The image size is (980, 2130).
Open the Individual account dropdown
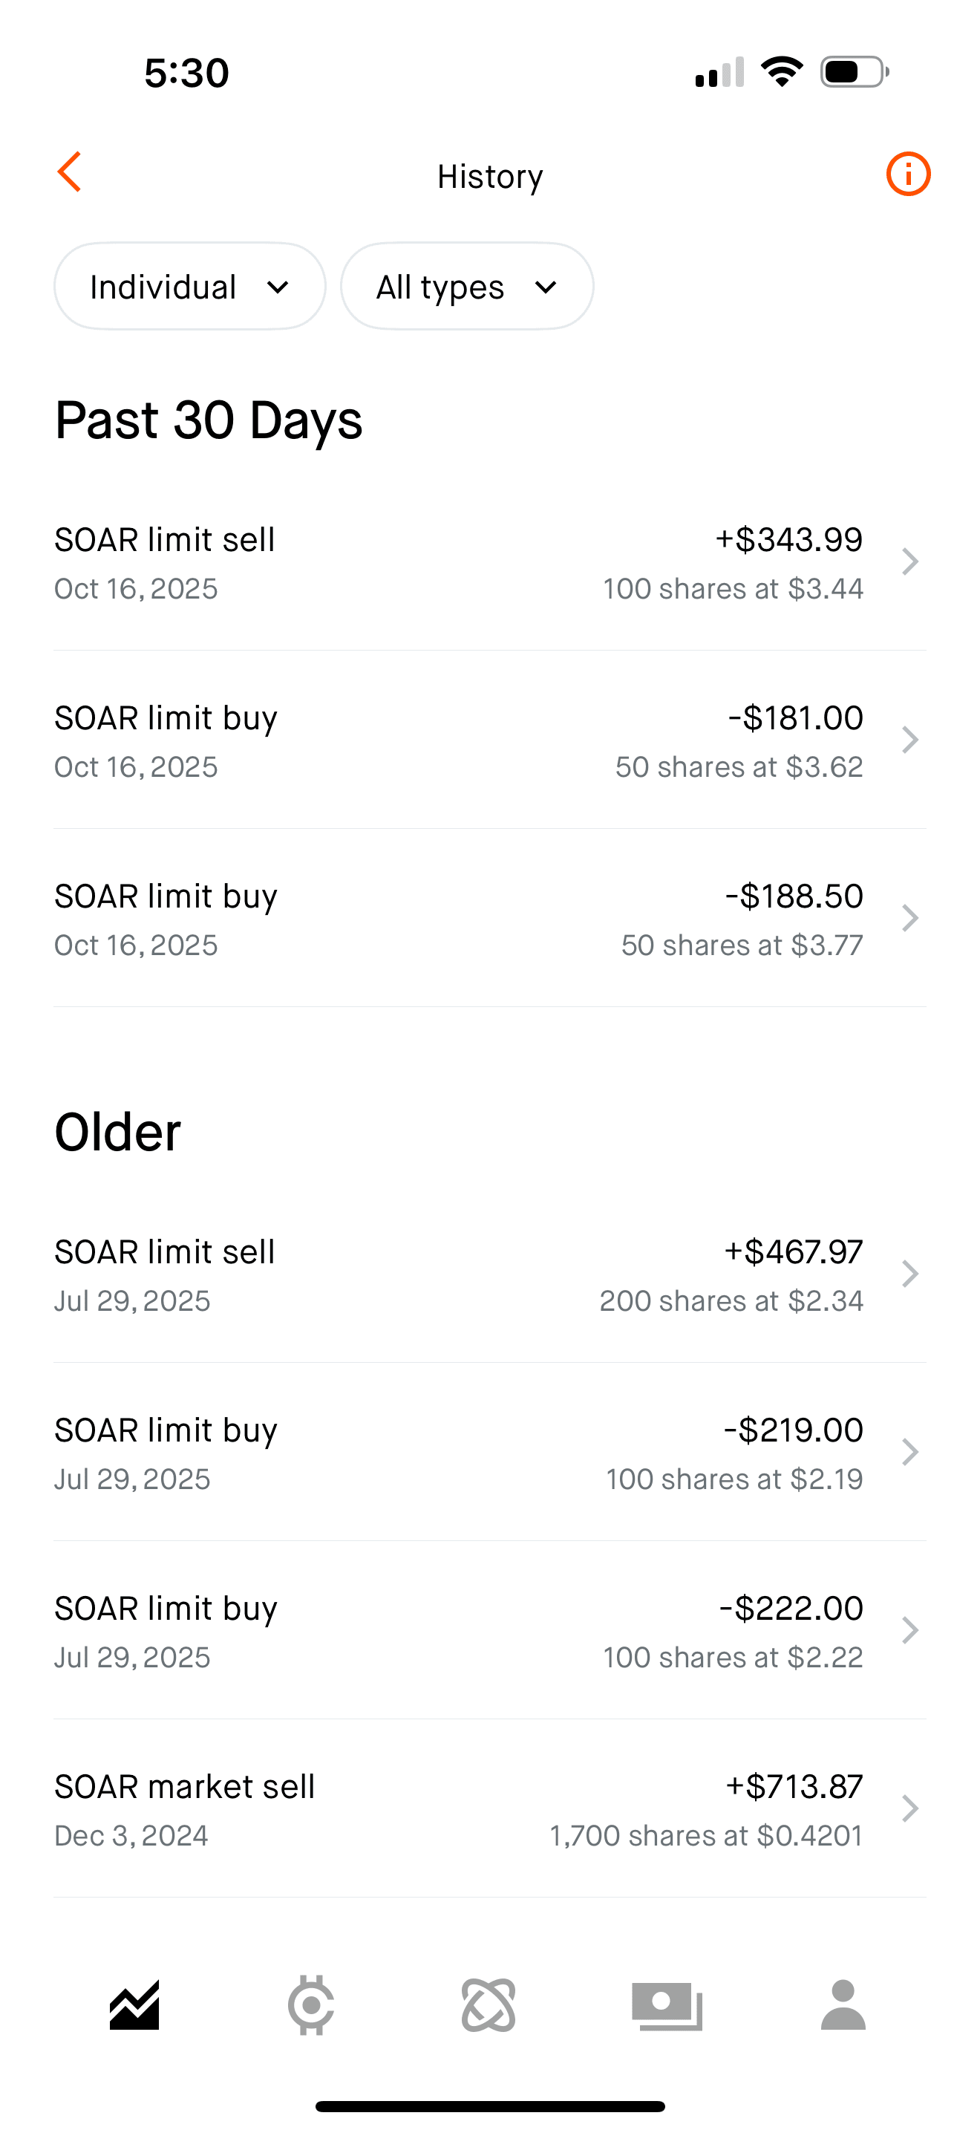tap(190, 287)
